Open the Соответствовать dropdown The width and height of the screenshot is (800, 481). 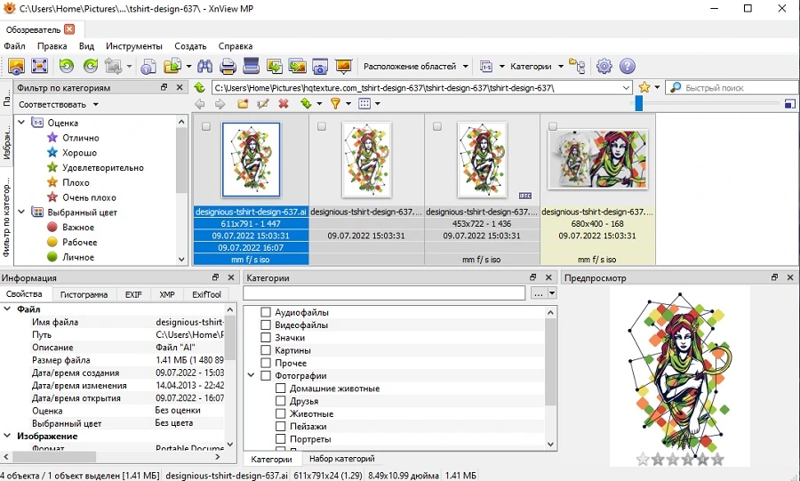[x=58, y=105]
